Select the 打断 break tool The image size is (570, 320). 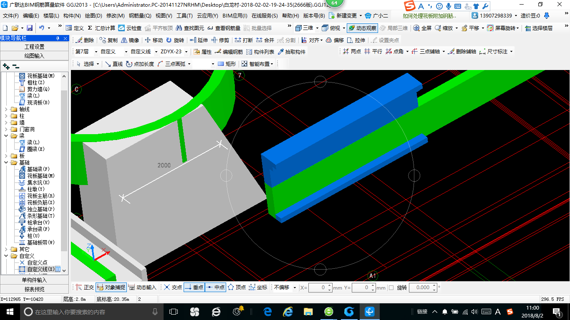(244, 40)
